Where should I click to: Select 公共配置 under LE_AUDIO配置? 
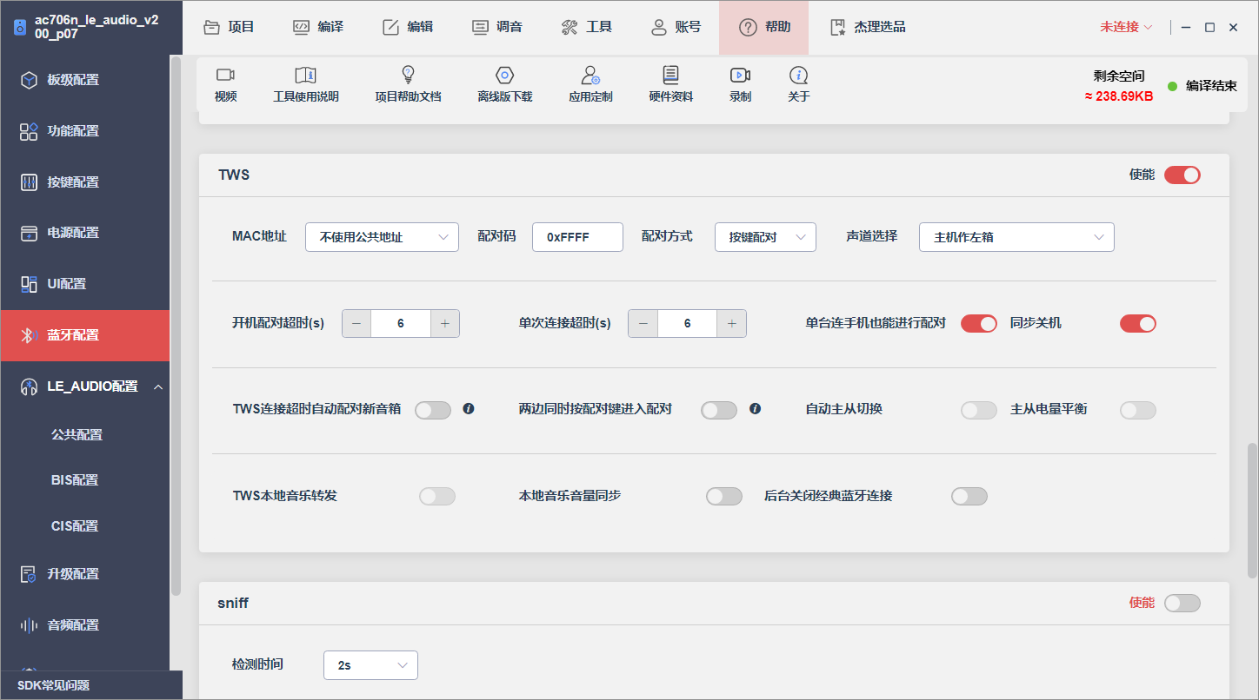(x=77, y=434)
